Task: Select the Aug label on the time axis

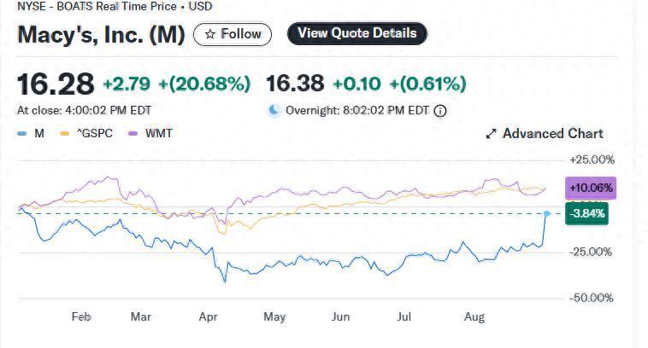Action: coord(474,317)
